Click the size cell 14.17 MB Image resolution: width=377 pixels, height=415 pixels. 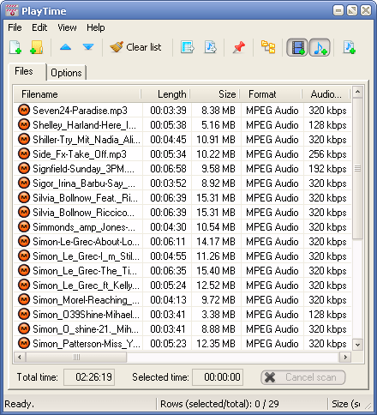point(216,242)
